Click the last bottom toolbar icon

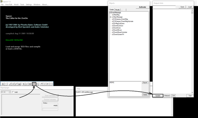pos(51,84)
